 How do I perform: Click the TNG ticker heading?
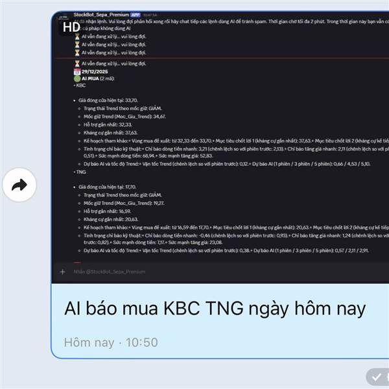click(80, 172)
